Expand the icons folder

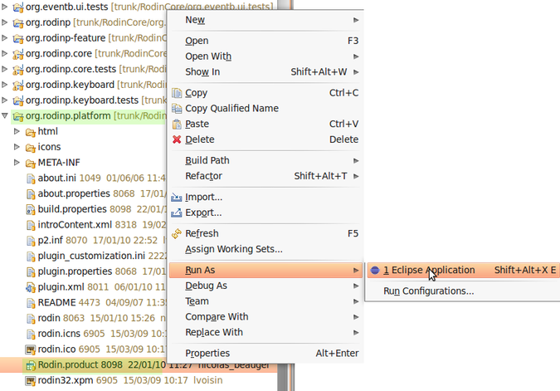17,147
